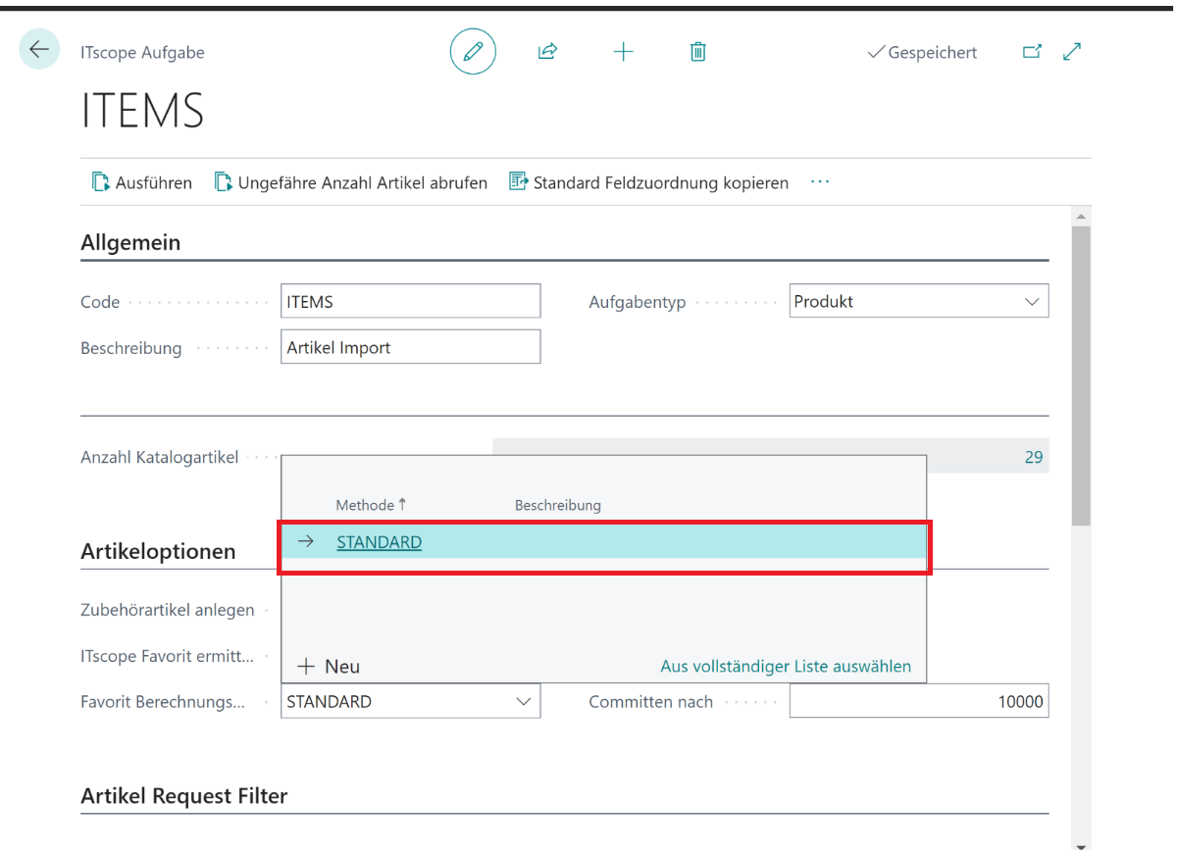Click the plus icon to create new

click(x=623, y=52)
